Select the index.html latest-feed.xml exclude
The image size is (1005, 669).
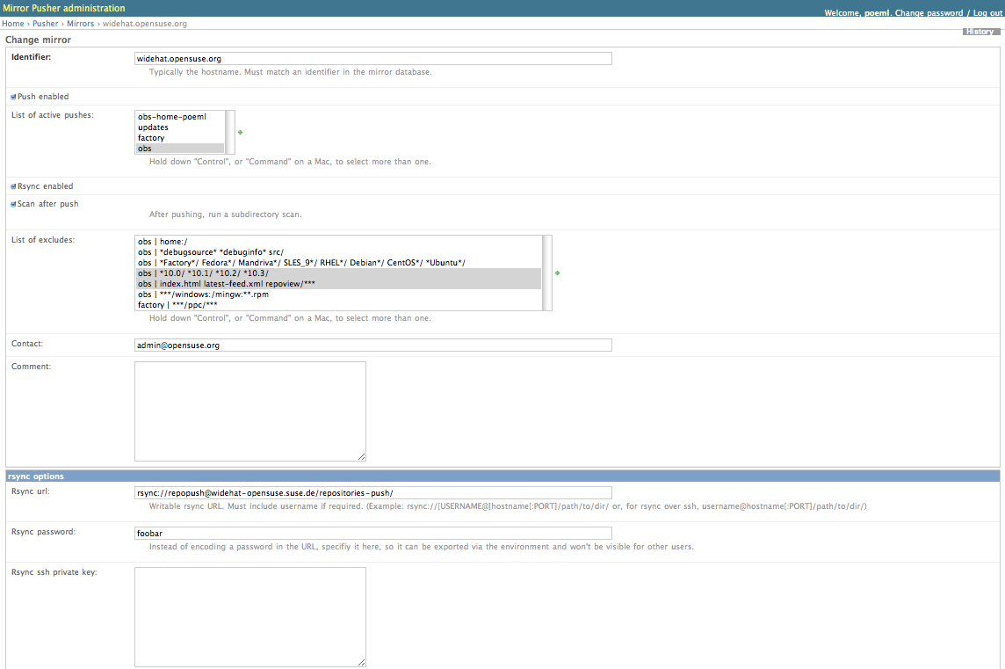tap(338, 283)
